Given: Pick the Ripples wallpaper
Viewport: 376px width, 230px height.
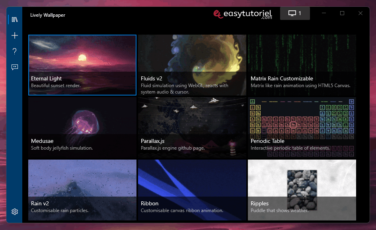Looking at the screenshot, I should pyautogui.click(x=302, y=190).
